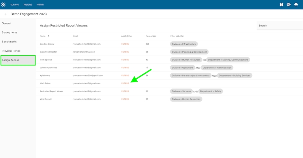Screen dimensions: 303x158
Task: Open Previous Period section
Action: [x=11, y=51]
